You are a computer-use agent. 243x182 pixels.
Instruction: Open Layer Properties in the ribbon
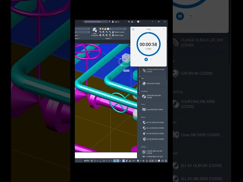point(95,32)
